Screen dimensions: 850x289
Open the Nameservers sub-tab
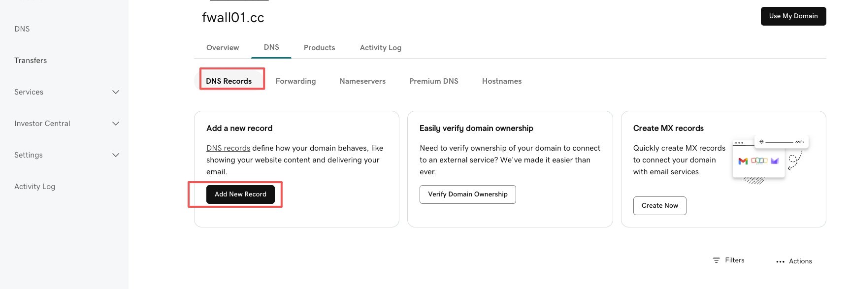coord(362,81)
